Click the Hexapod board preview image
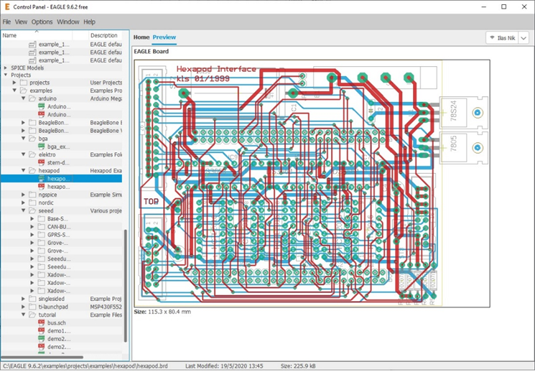This screenshot has height=372, width=535. (311, 183)
